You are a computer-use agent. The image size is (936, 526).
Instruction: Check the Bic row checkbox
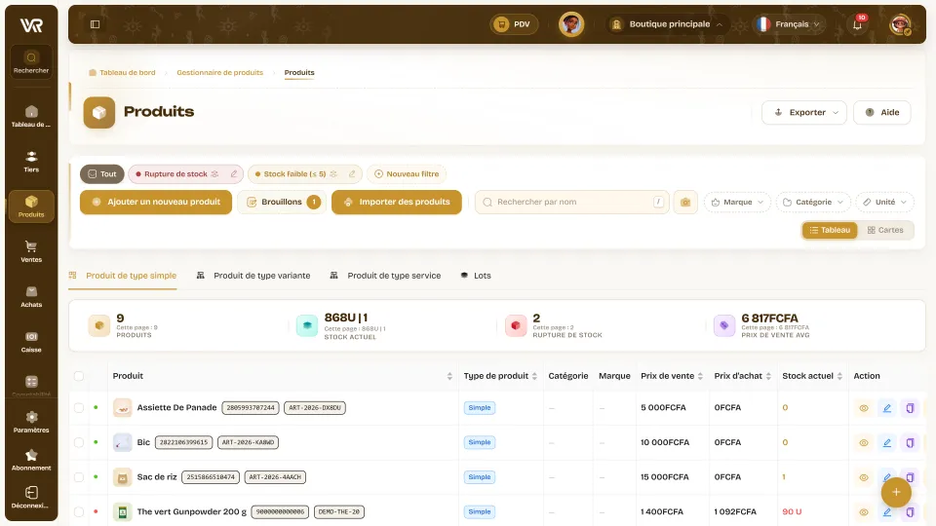79,442
